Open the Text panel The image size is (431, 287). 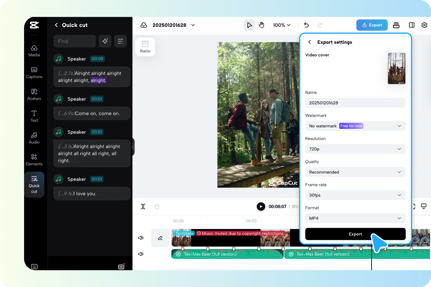(x=34, y=116)
